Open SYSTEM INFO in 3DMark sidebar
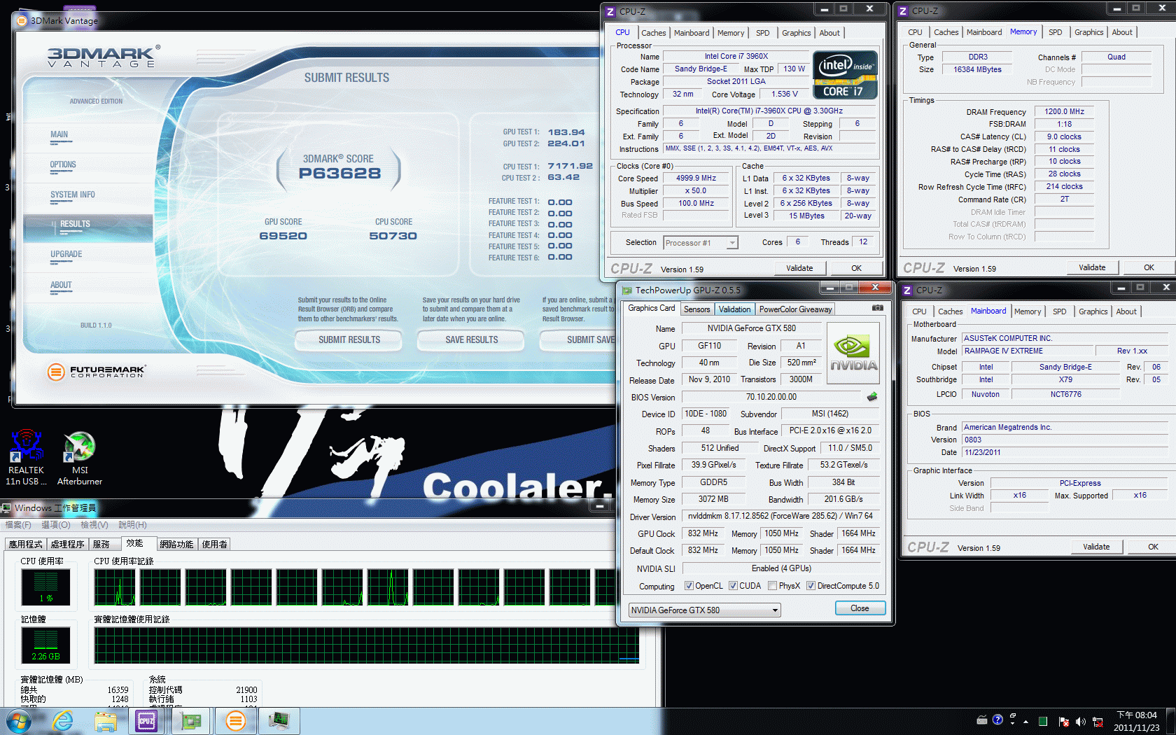The width and height of the screenshot is (1176, 735). [72, 195]
